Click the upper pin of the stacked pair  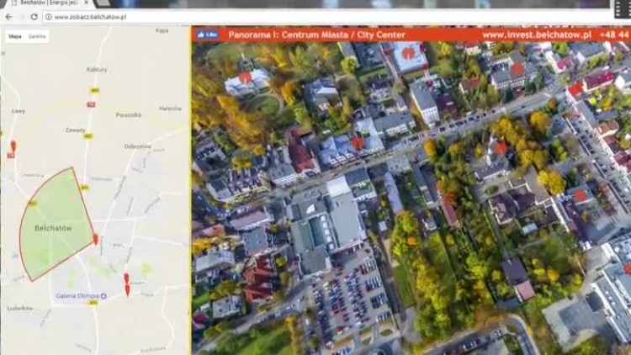126,278
